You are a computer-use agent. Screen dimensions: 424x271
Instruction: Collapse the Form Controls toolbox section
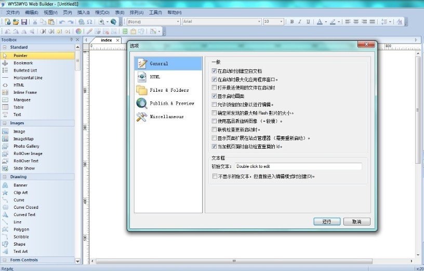pyautogui.click(x=5, y=260)
